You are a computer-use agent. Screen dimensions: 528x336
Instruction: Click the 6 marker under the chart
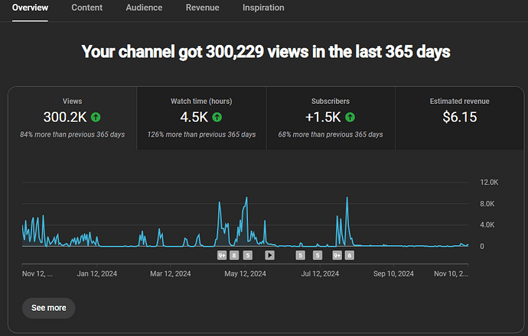pos(349,255)
